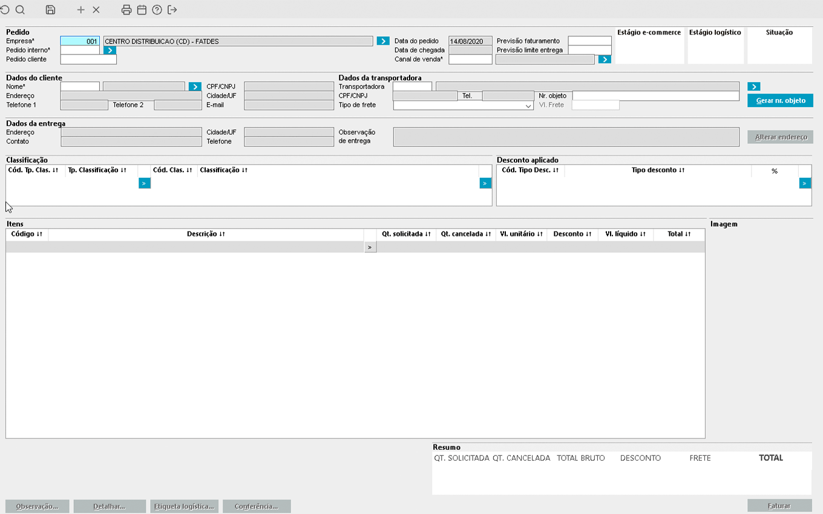Click in the Pedido cliente field

(88, 59)
